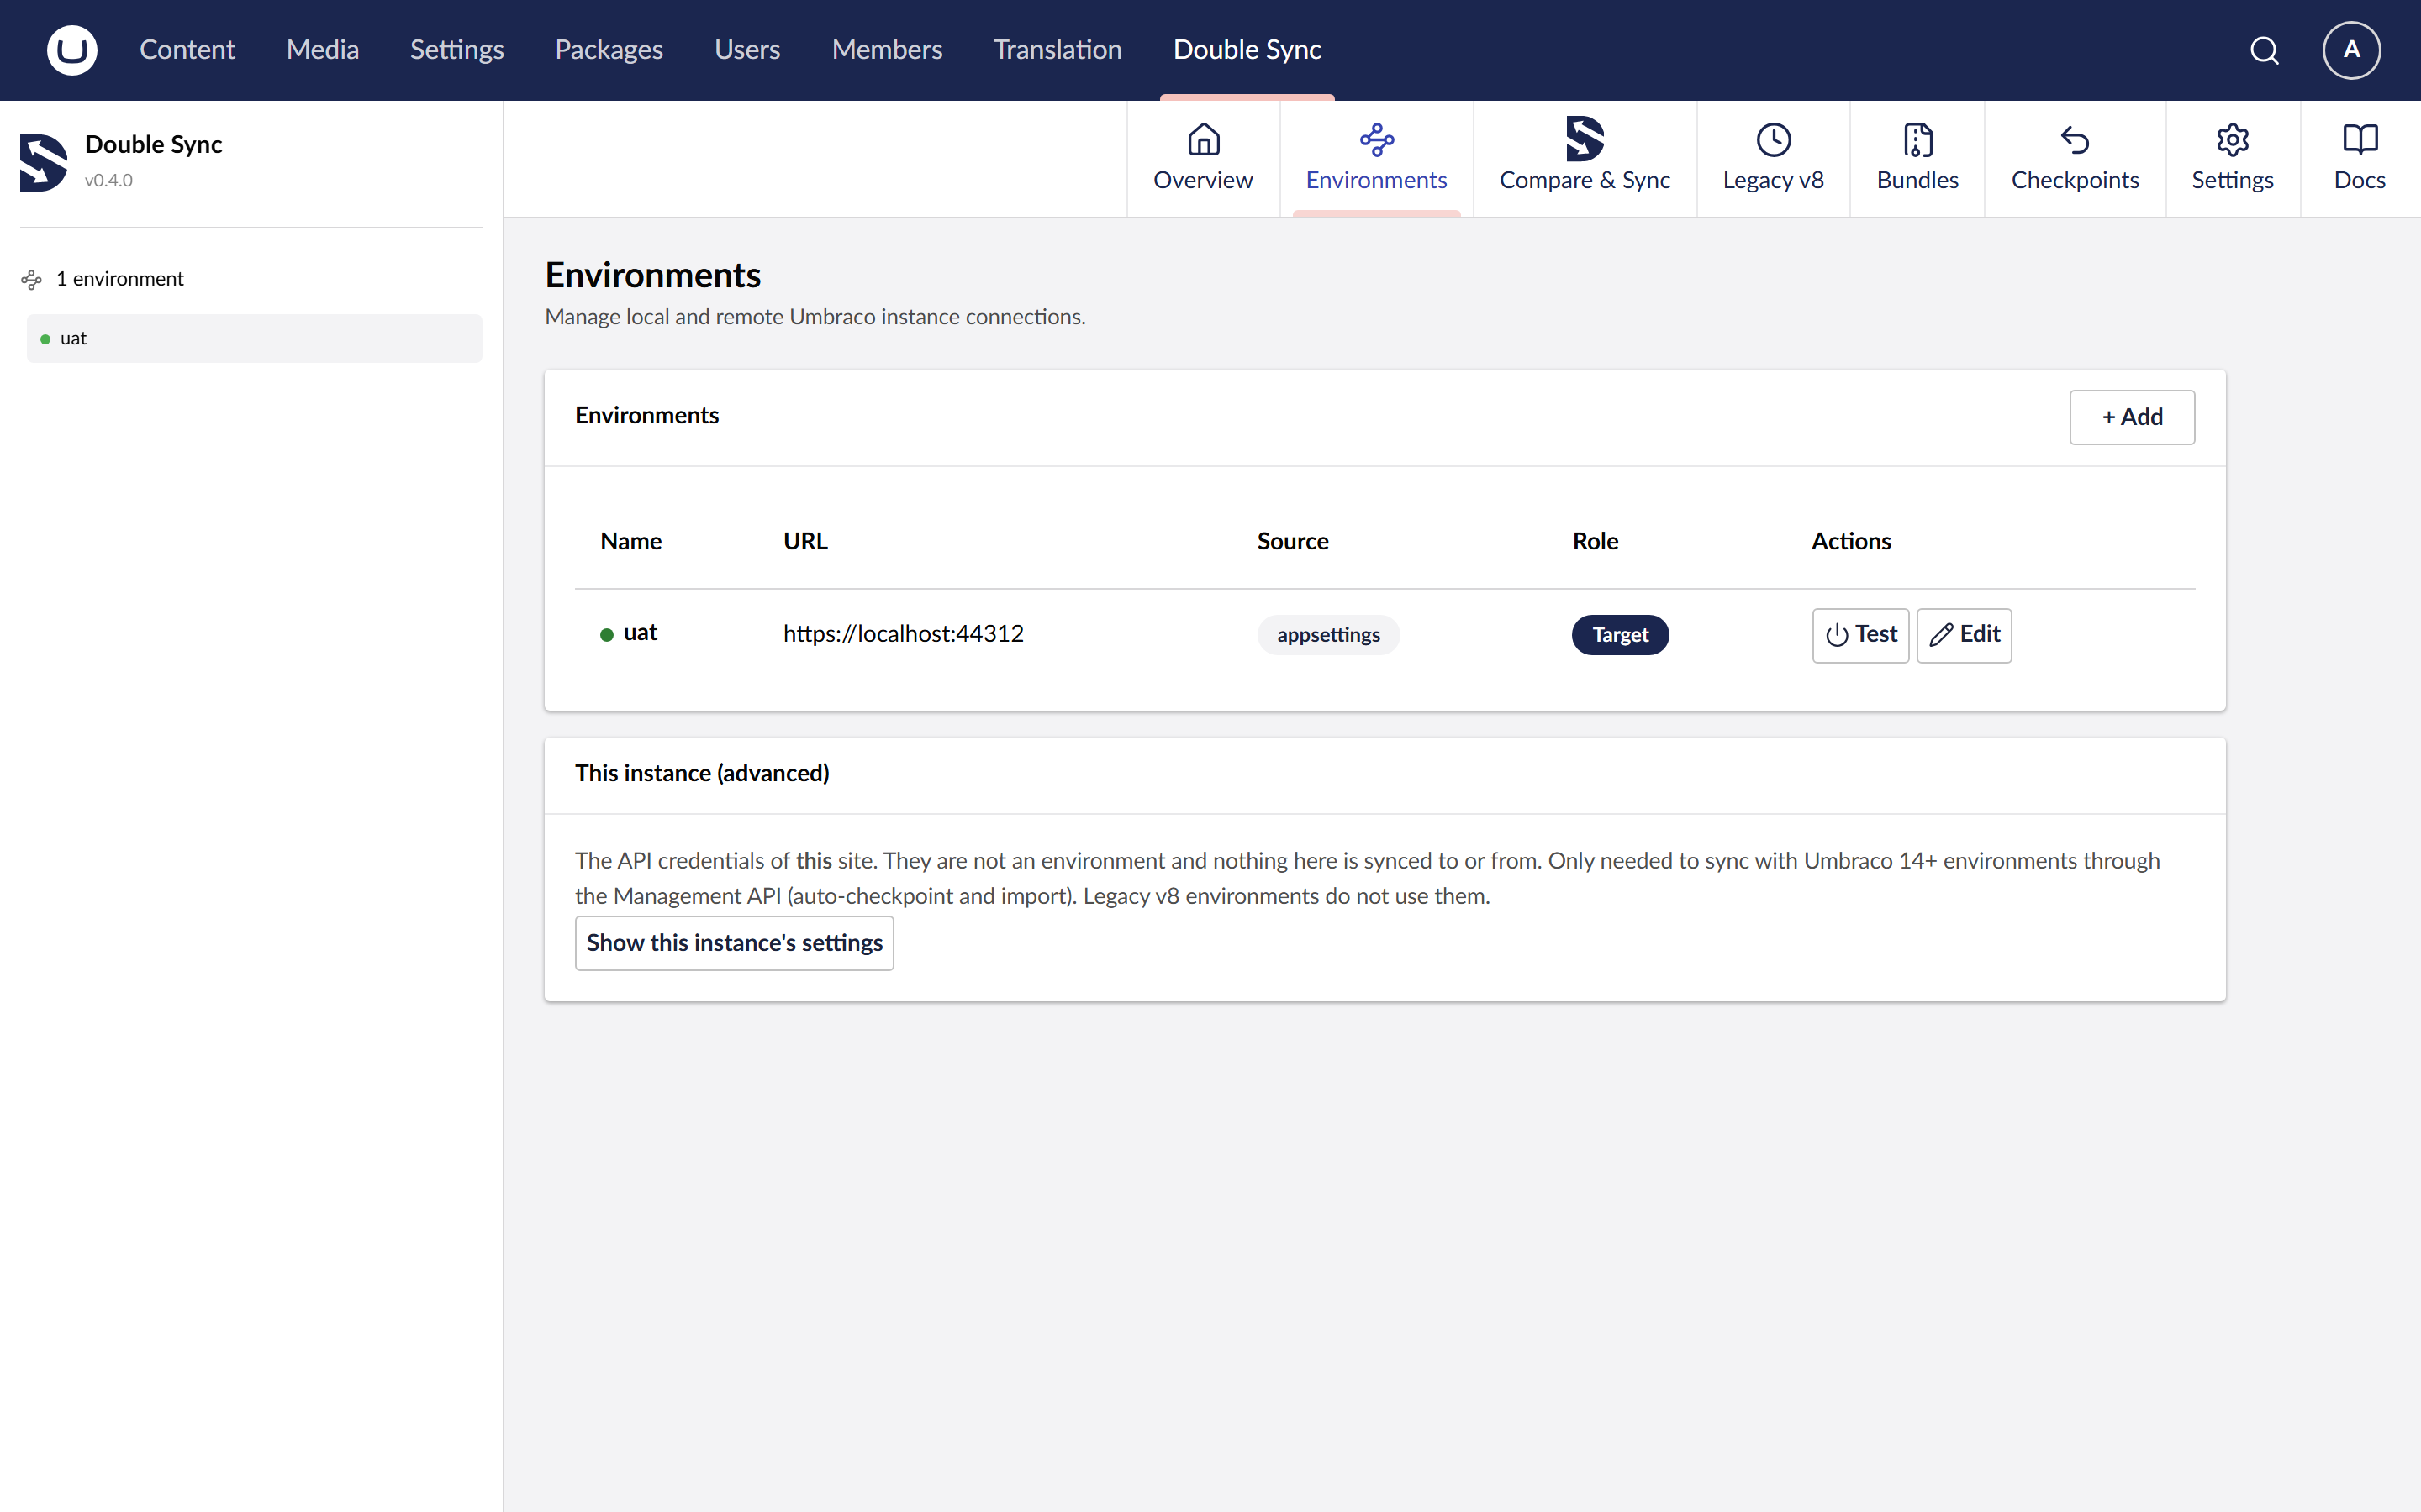Viewport: 2421px width, 1512px height.
Task: Click the v0.4.0 version label
Action: point(109,181)
